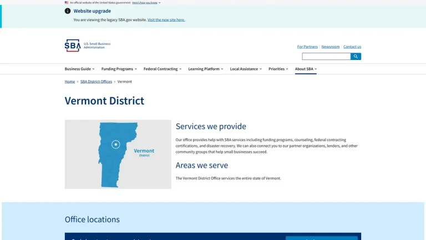
Task: Click the office location marker on Vermont map
Action: pos(116,144)
